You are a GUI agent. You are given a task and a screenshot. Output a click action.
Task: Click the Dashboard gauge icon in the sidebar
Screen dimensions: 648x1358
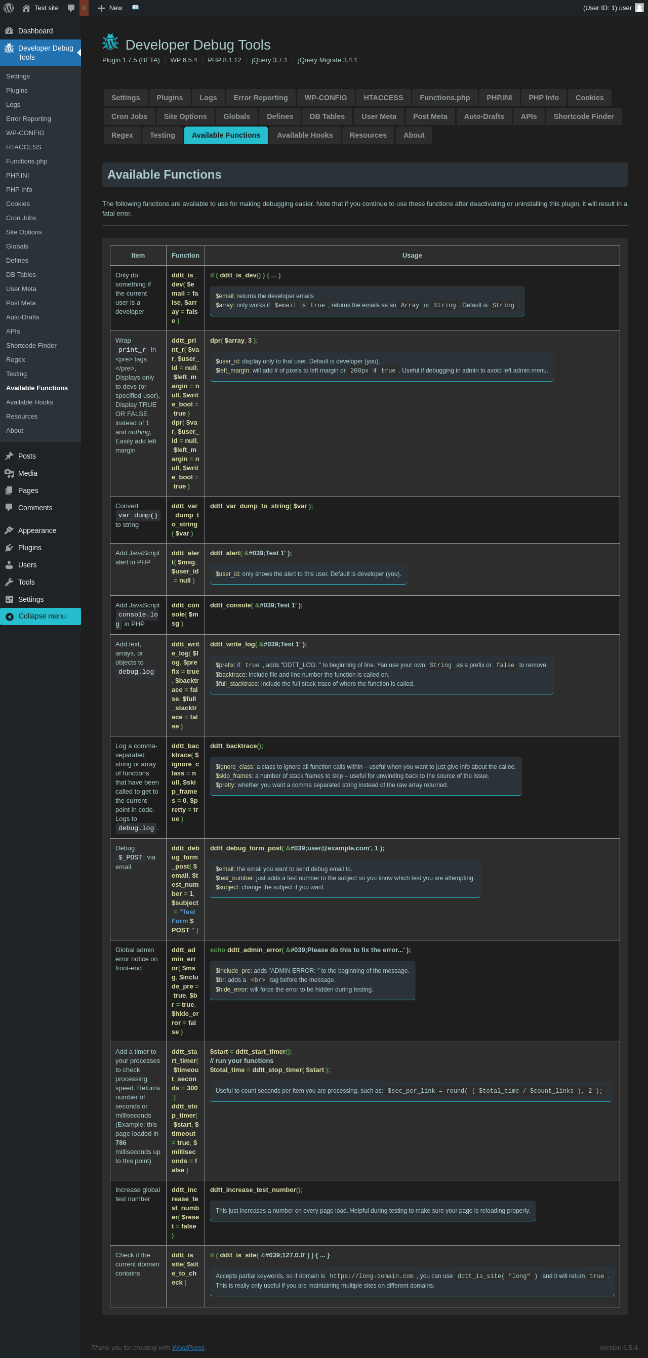(9, 31)
